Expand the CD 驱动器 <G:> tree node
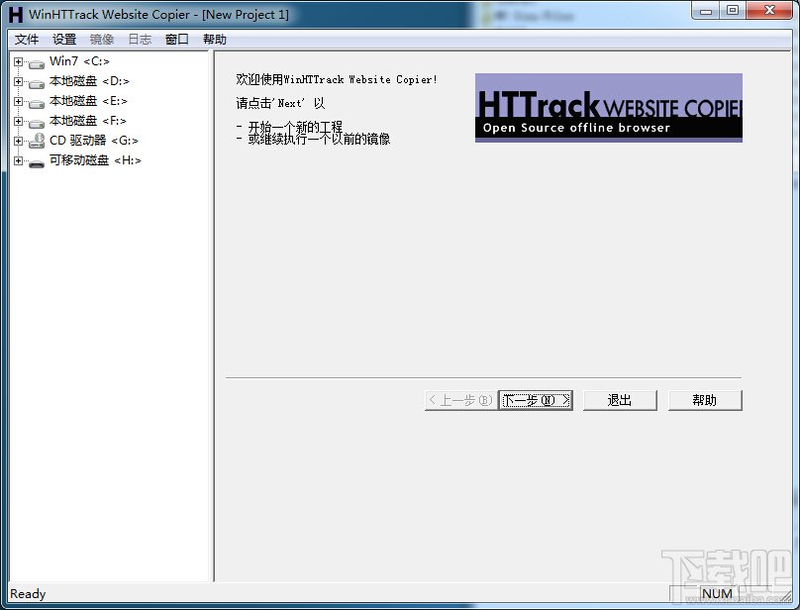The image size is (800, 610). (19, 141)
